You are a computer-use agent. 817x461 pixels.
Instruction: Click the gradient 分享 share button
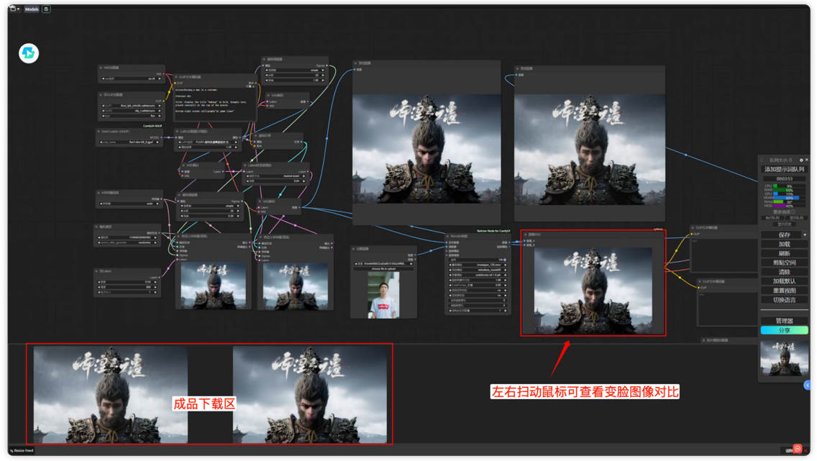point(784,330)
